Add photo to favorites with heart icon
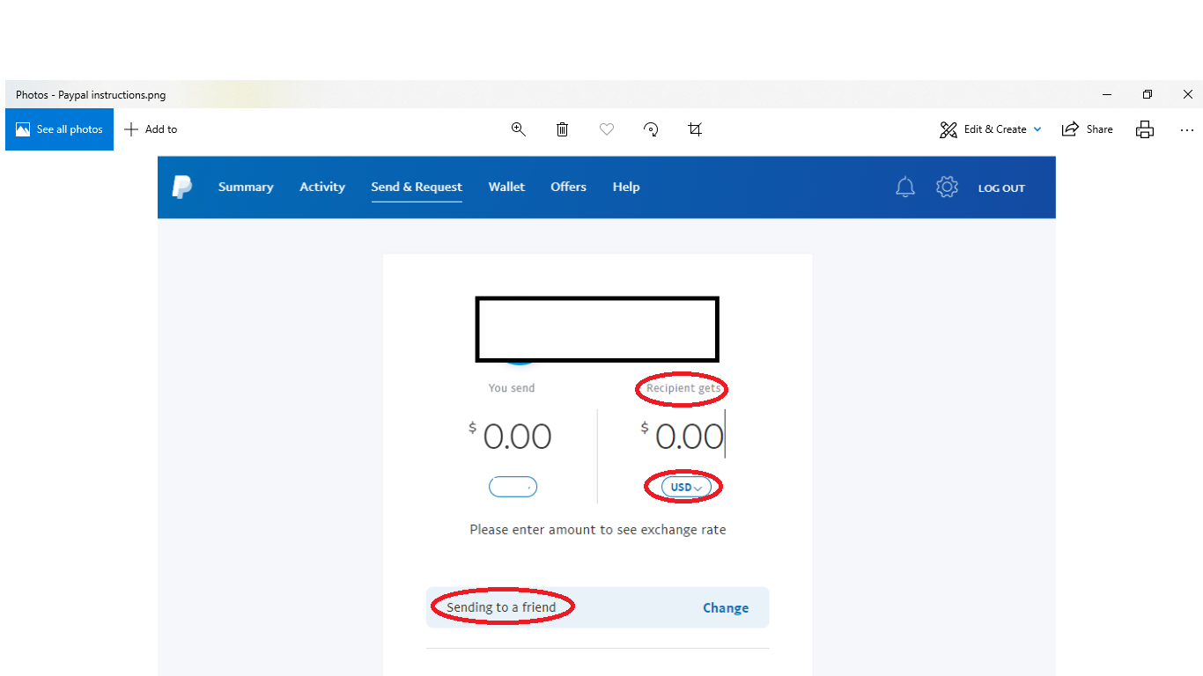 coord(607,129)
